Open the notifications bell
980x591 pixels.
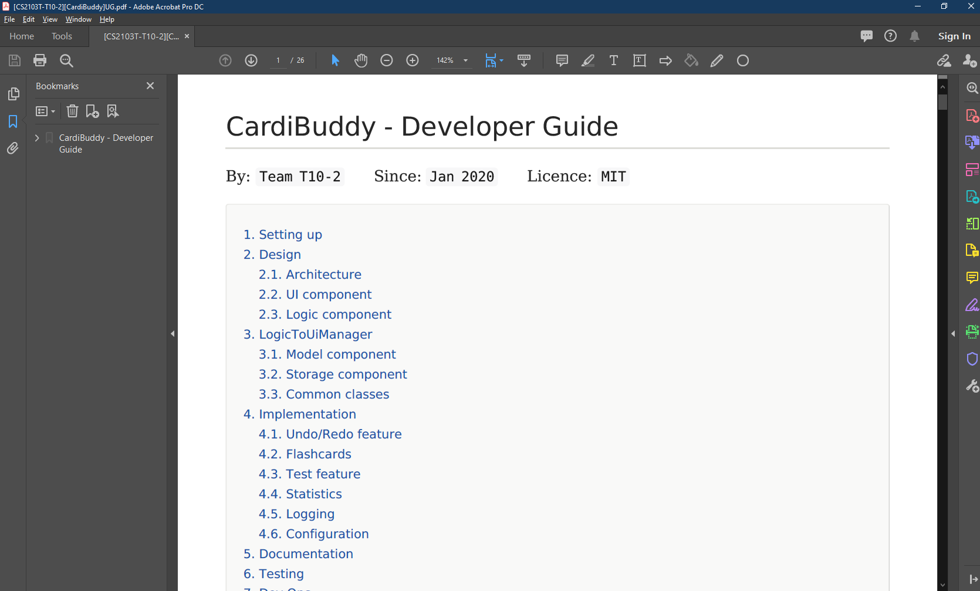pyautogui.click(x=914, y=36)
